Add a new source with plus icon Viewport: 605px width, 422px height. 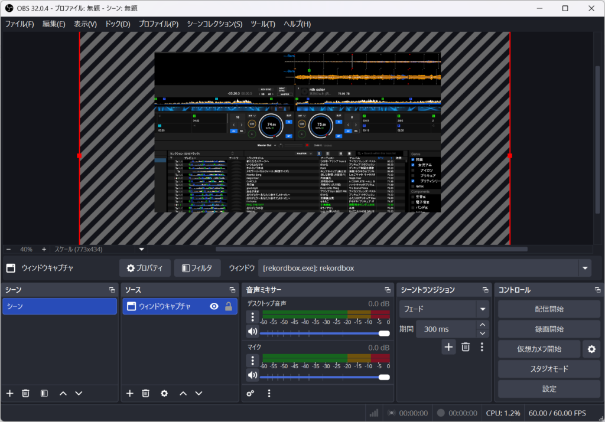[x=130, y=393]
